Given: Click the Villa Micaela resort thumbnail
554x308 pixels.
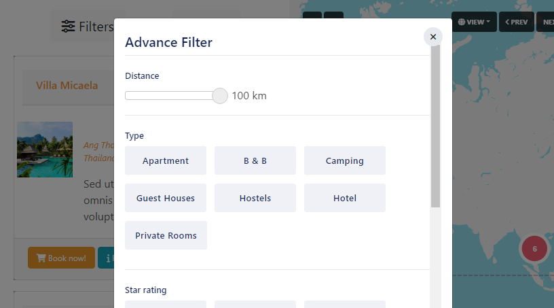Looking at the screenshot, I should tap(45, 150).
